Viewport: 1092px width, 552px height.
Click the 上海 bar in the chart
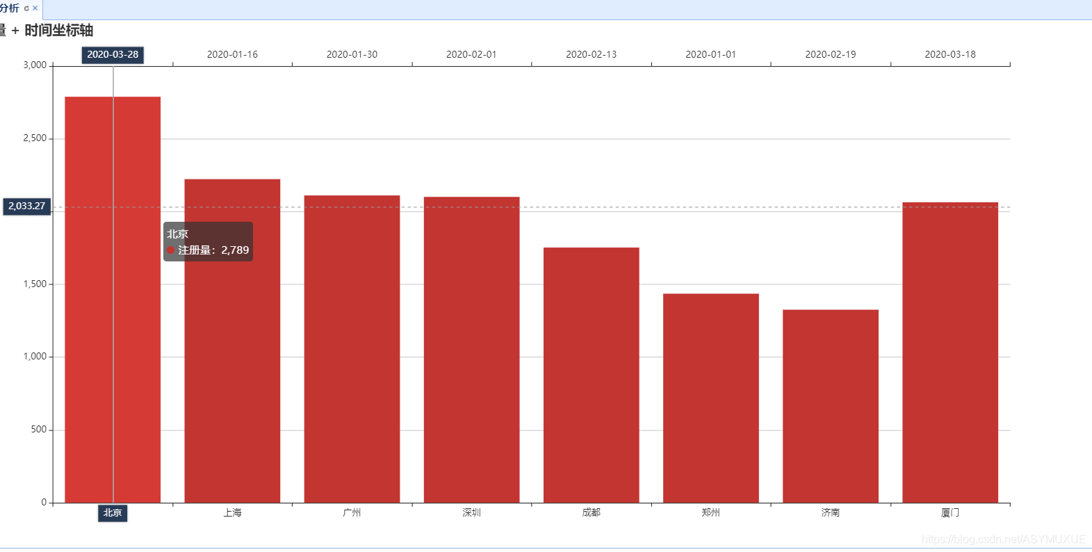232,341
